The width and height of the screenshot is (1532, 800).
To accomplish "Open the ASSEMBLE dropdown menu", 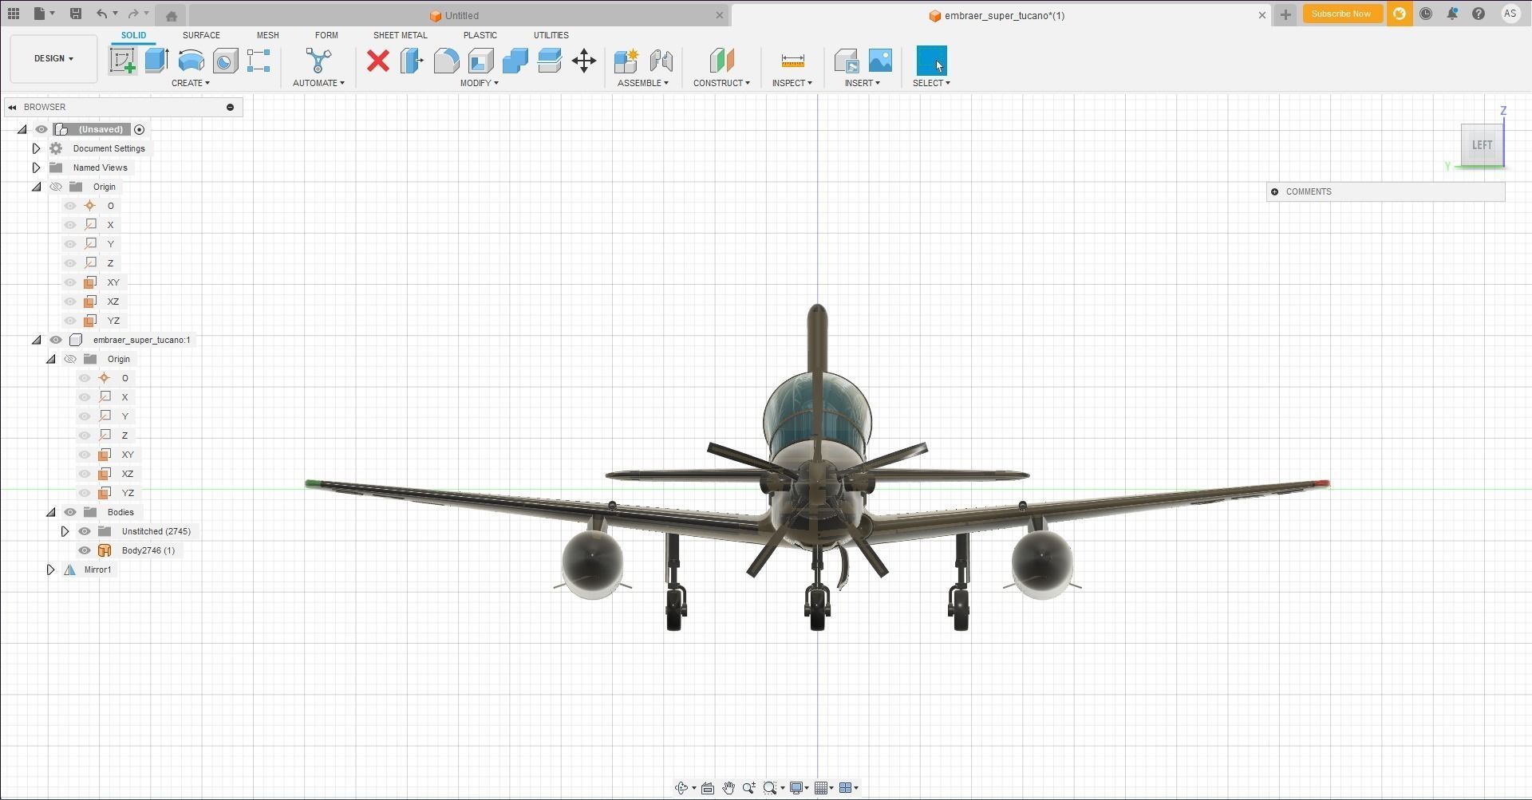I will 642,83.
